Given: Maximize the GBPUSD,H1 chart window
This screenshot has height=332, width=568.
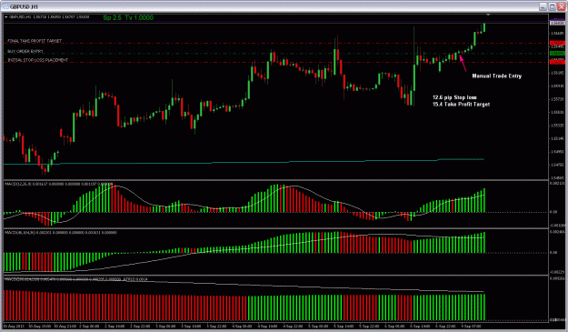Looking at the screenshot, I should pos(552,6).
